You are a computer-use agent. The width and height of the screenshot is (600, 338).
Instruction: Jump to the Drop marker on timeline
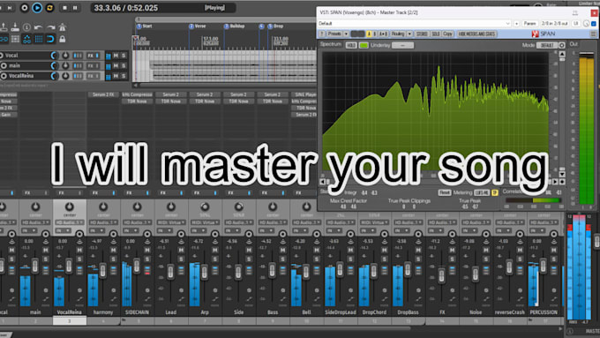tap(275, 26)
